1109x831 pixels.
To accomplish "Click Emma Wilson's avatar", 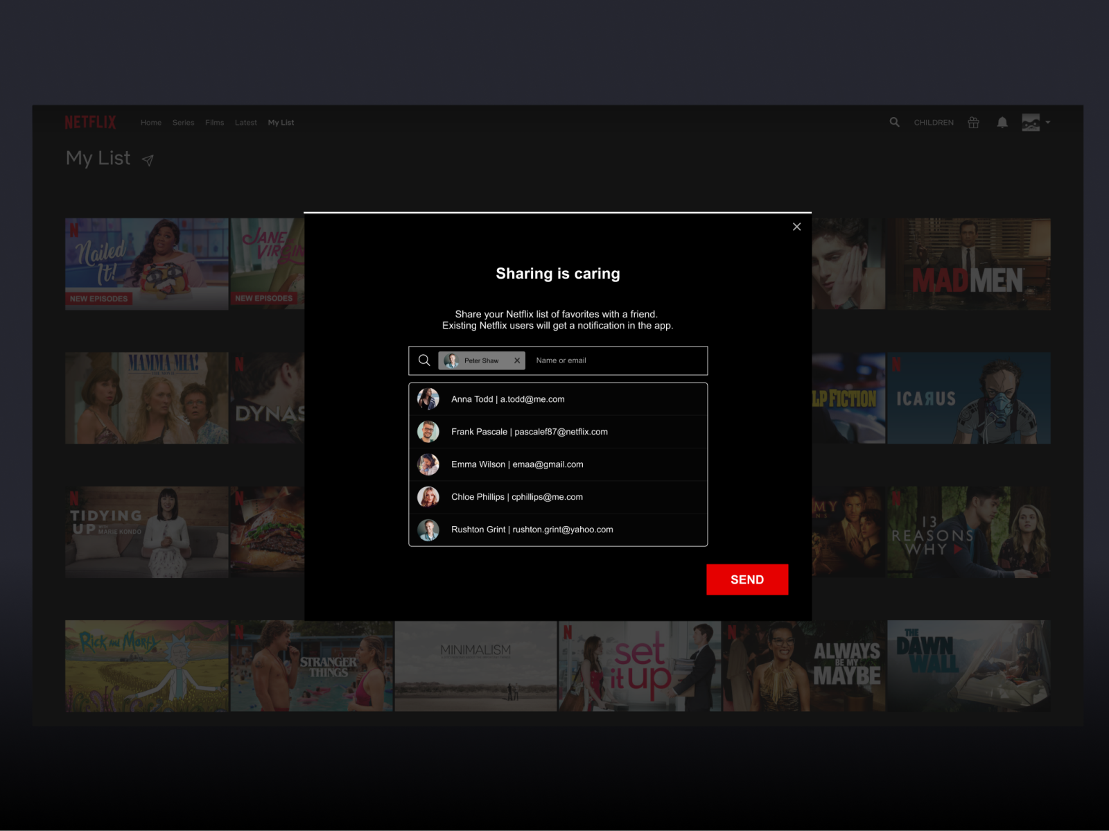I will pos(428,464).
